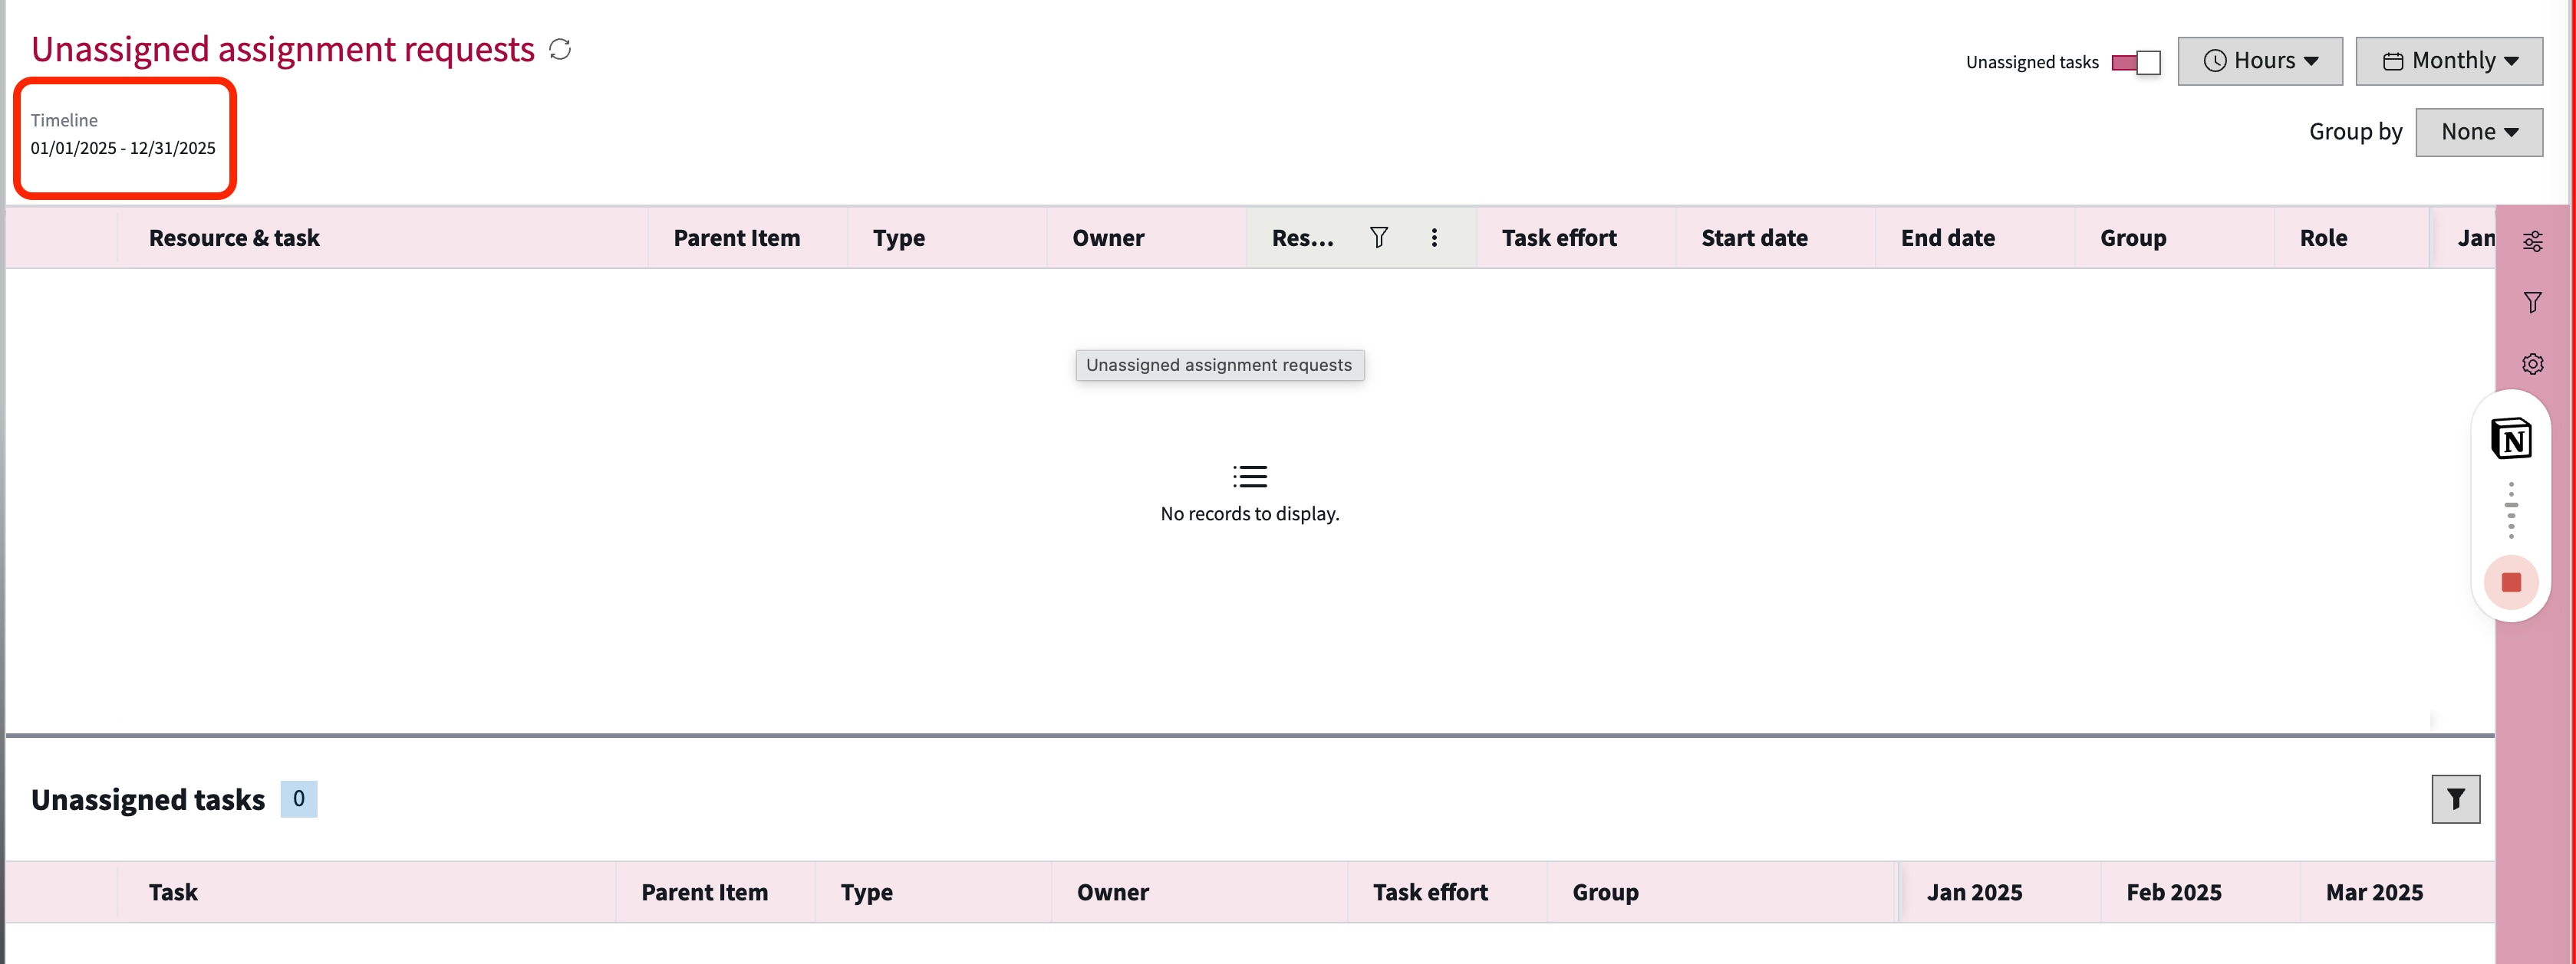Screen dimensions: 2576x964
Task: Toggle the Unassigned tasks switch
Action: click(x=2136, y=63)
